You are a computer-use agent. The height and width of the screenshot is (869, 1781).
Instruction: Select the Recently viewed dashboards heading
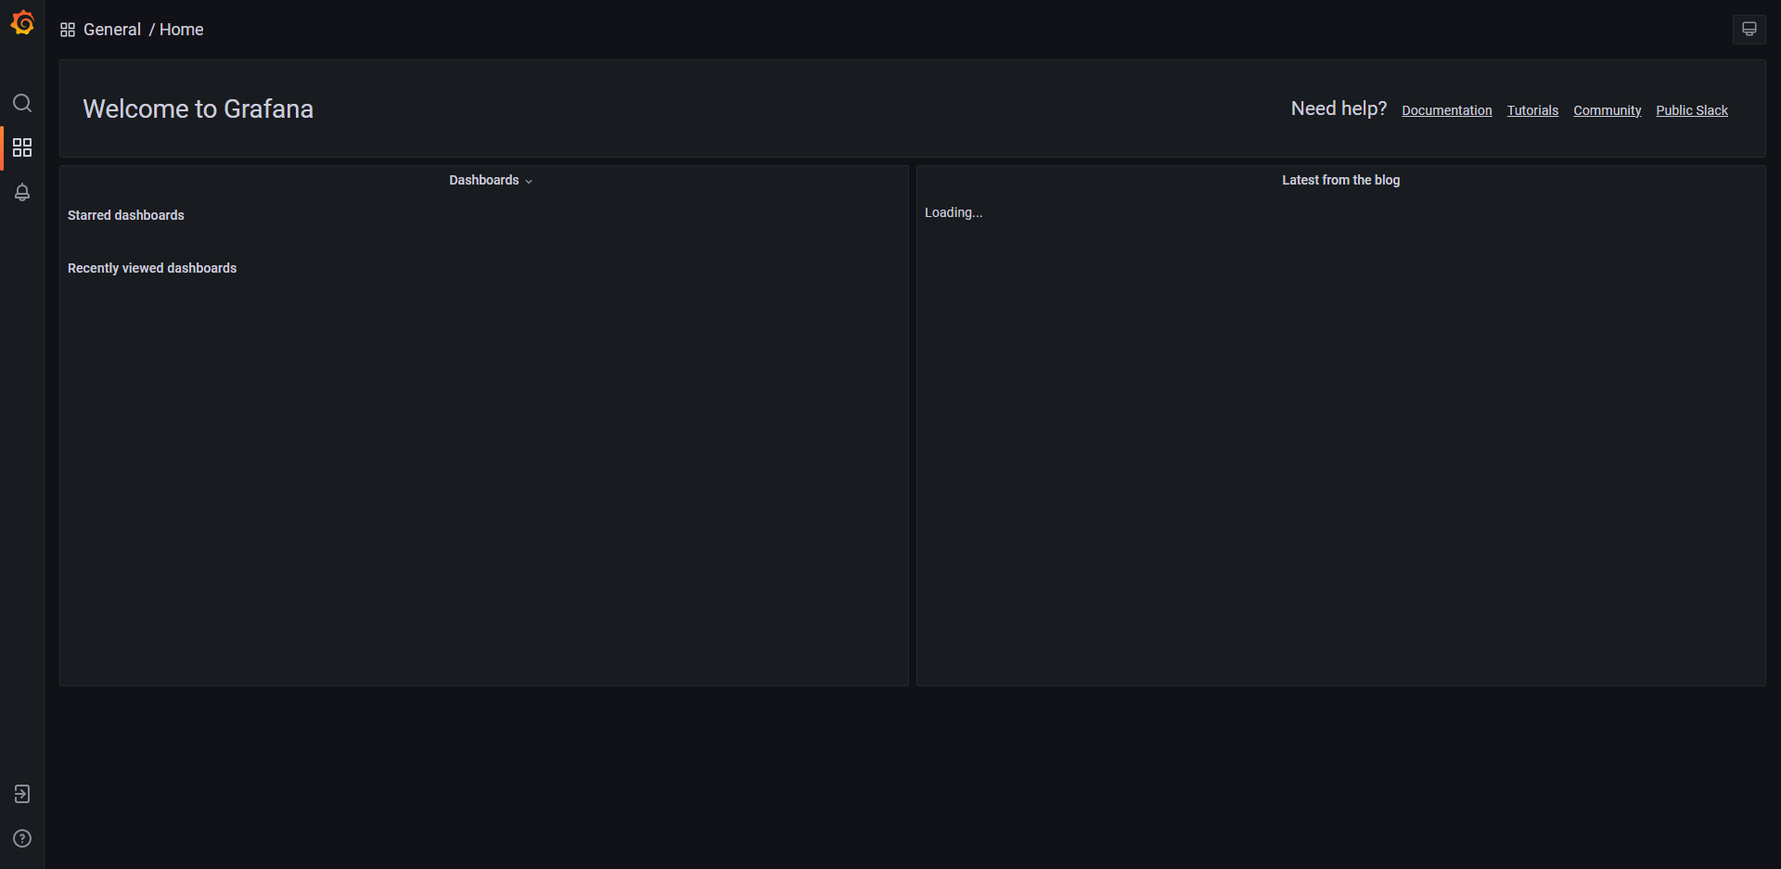pos(152,268)
